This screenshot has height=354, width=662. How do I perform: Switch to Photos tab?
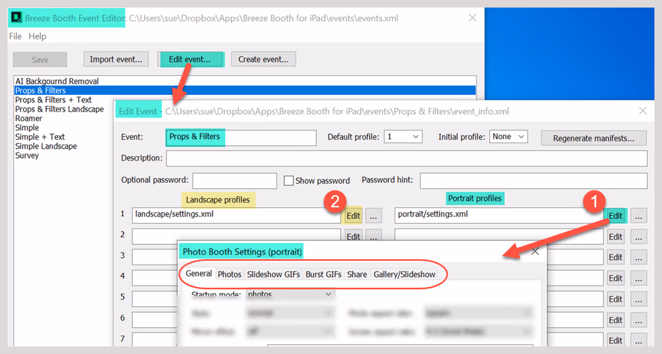[x=229, y=274]
